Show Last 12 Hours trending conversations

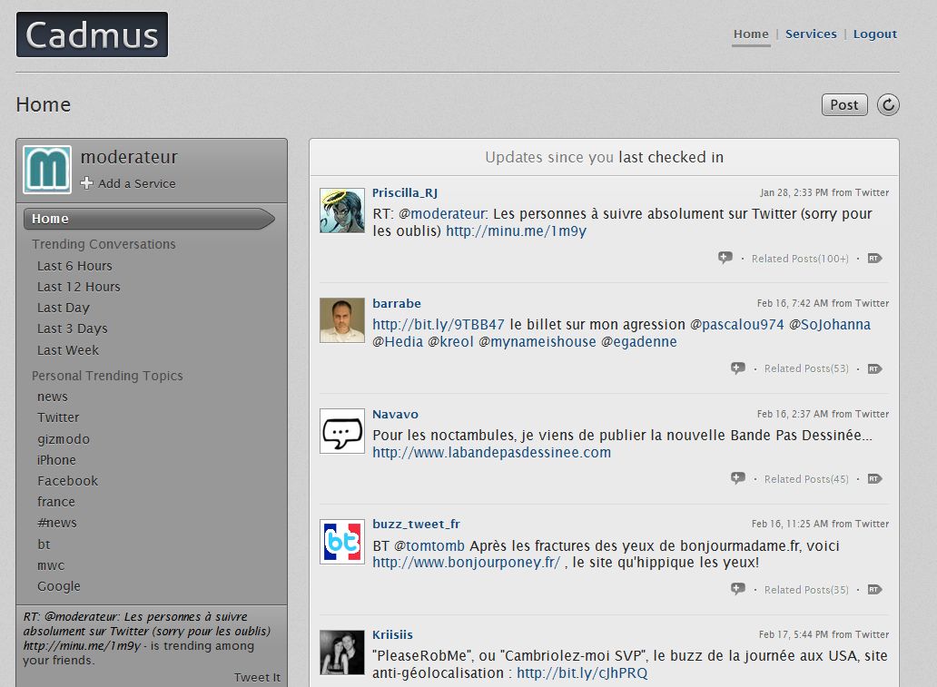pyautogui.click(x=79, y=287)
